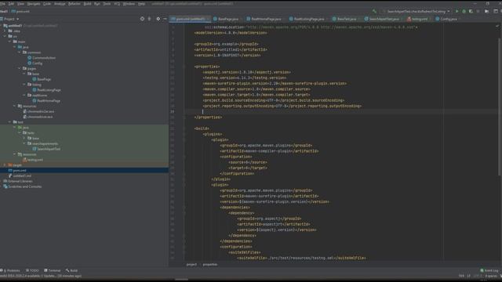
Task: Open the Build tool window
Action: (x=71, y=270)
